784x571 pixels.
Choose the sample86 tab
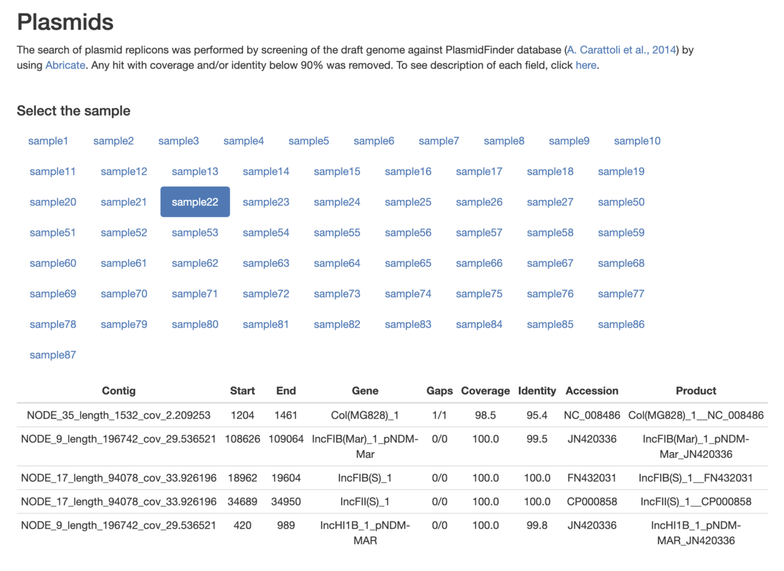click(x=621, y=325)
